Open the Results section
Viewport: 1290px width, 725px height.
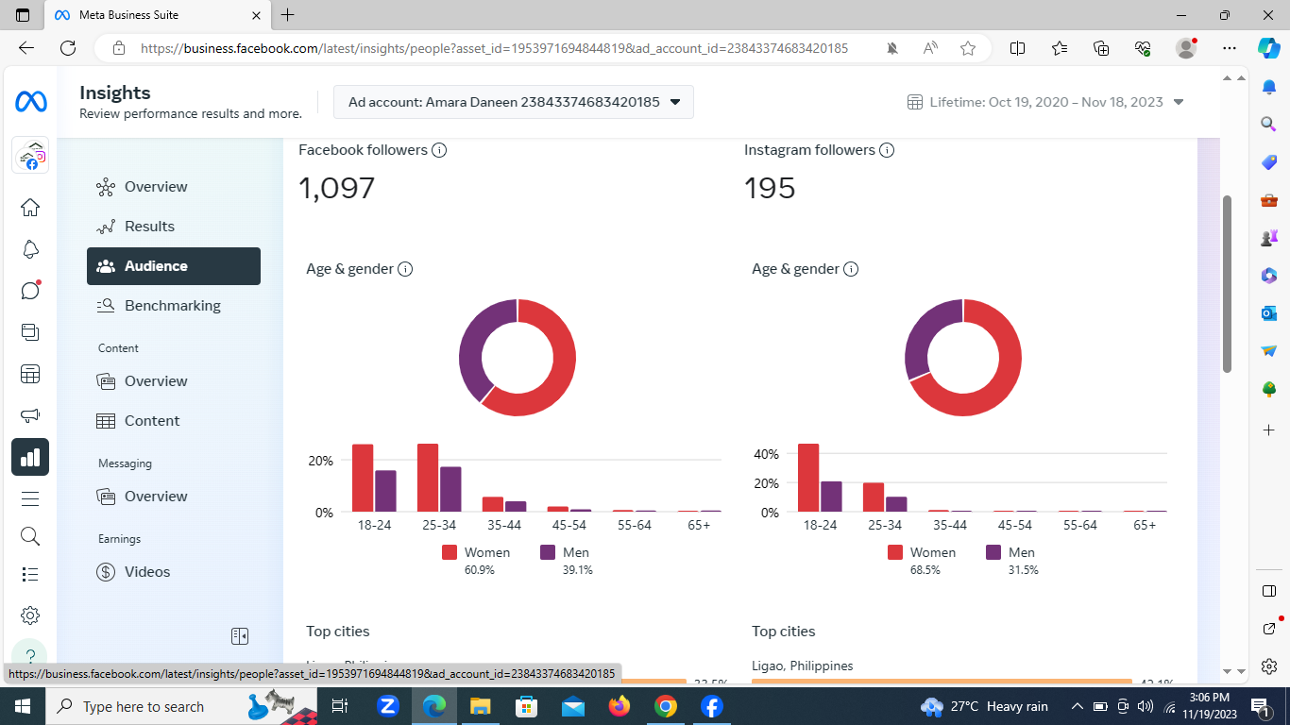(x=174, y=227)
